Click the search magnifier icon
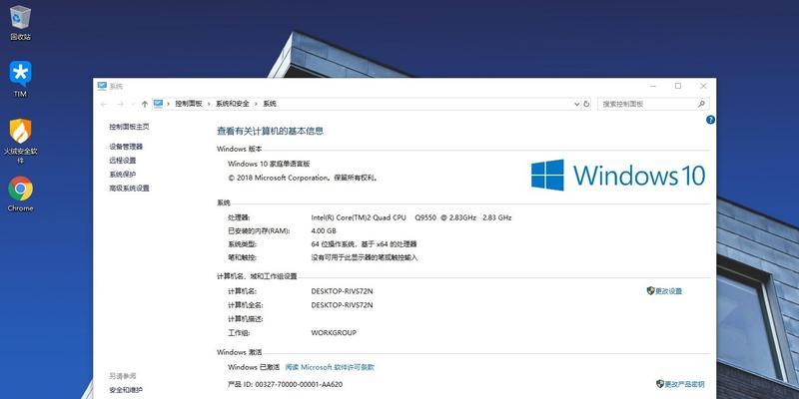 701,104
